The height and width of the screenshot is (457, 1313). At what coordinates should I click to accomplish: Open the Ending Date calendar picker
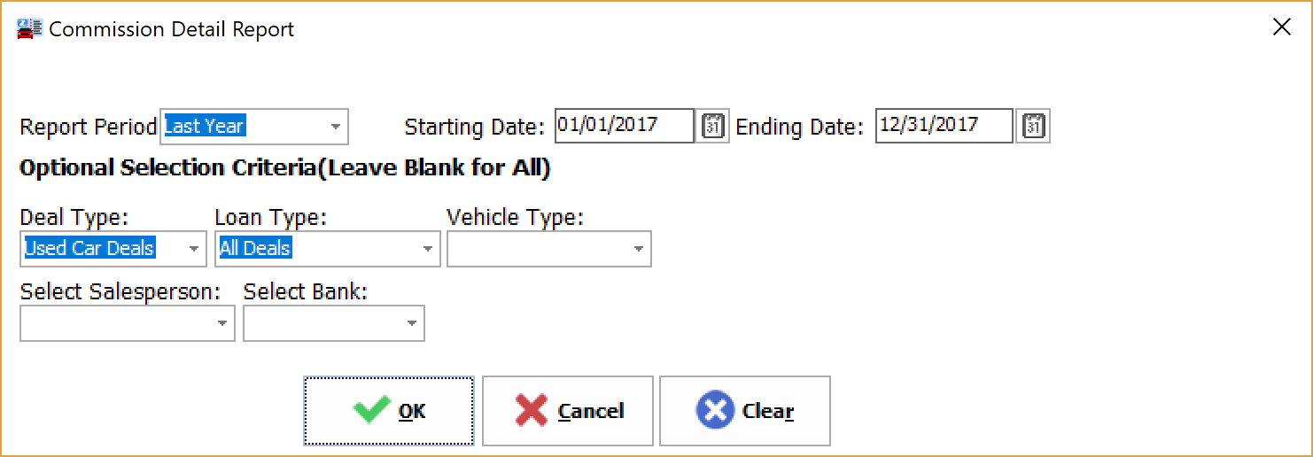pyautogui.click(x=1032, y=127)
